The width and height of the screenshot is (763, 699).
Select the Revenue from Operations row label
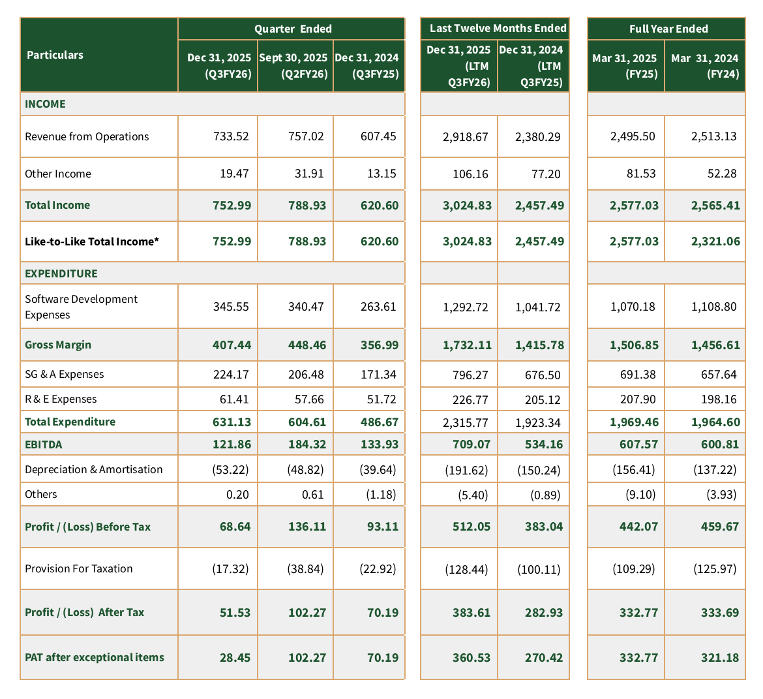87,136
